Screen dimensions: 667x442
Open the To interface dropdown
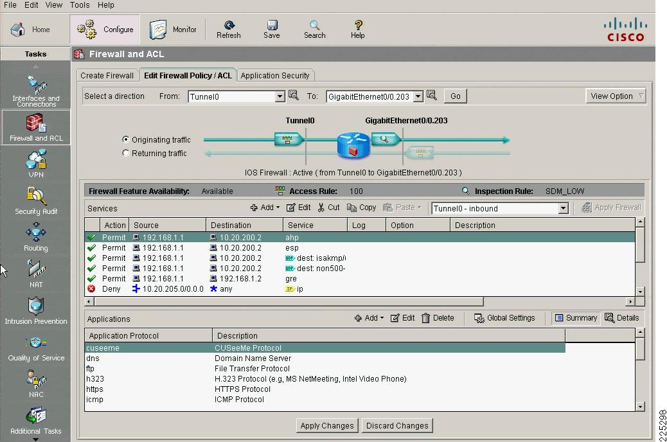tap(418, 96)
